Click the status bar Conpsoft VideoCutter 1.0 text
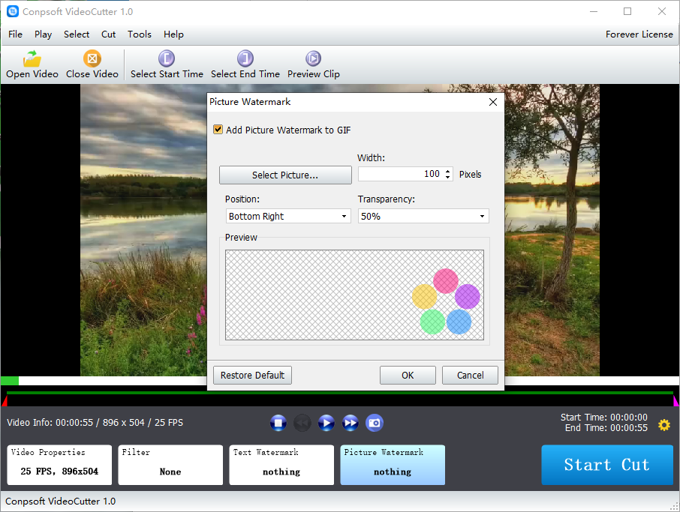Viewport: 680px width, 512px height. [x=60, y=502]
